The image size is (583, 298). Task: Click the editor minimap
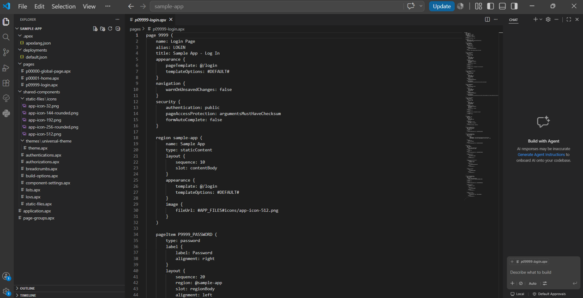point(481,114)
